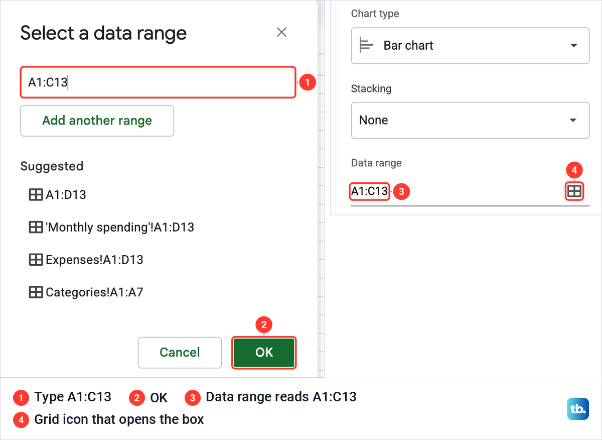Confirm the range with OK
The image size is (602, 440).
[264, 353]
